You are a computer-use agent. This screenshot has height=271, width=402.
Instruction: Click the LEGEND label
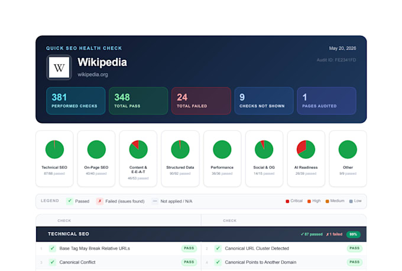click(x=50, y=201)
